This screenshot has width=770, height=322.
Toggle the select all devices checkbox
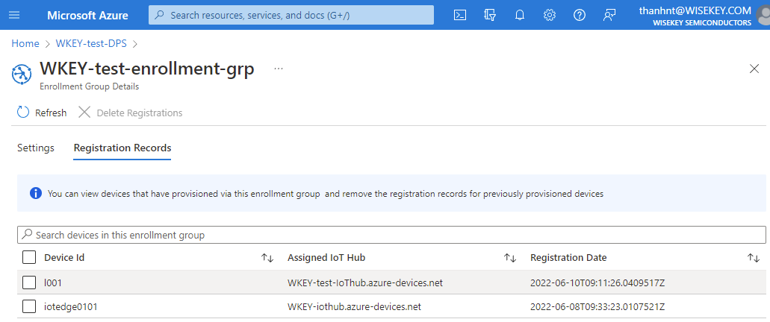[x=29, y=258]
